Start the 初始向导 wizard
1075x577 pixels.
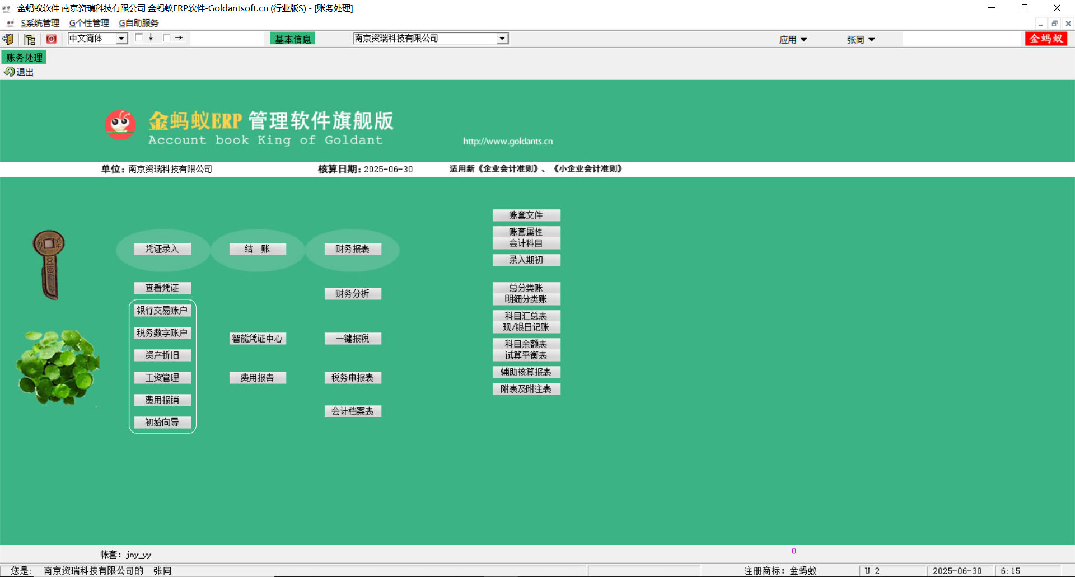(162, 423)
